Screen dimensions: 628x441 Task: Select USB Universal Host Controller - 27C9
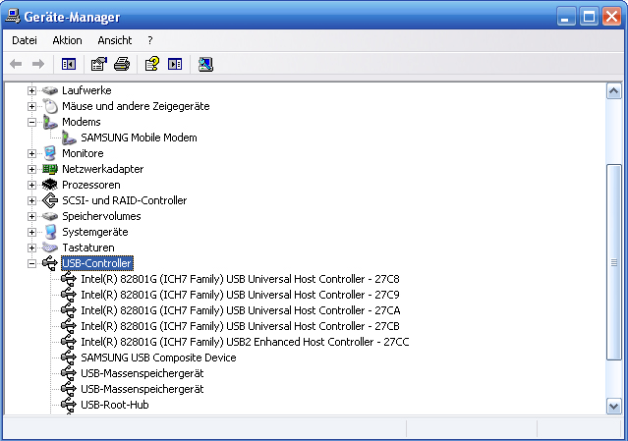click(x=241, y=295)
